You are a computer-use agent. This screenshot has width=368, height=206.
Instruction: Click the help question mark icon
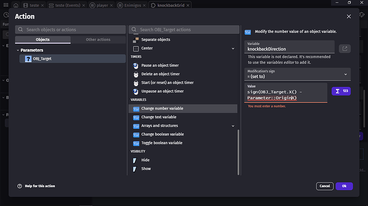click(x=20, y=186)
